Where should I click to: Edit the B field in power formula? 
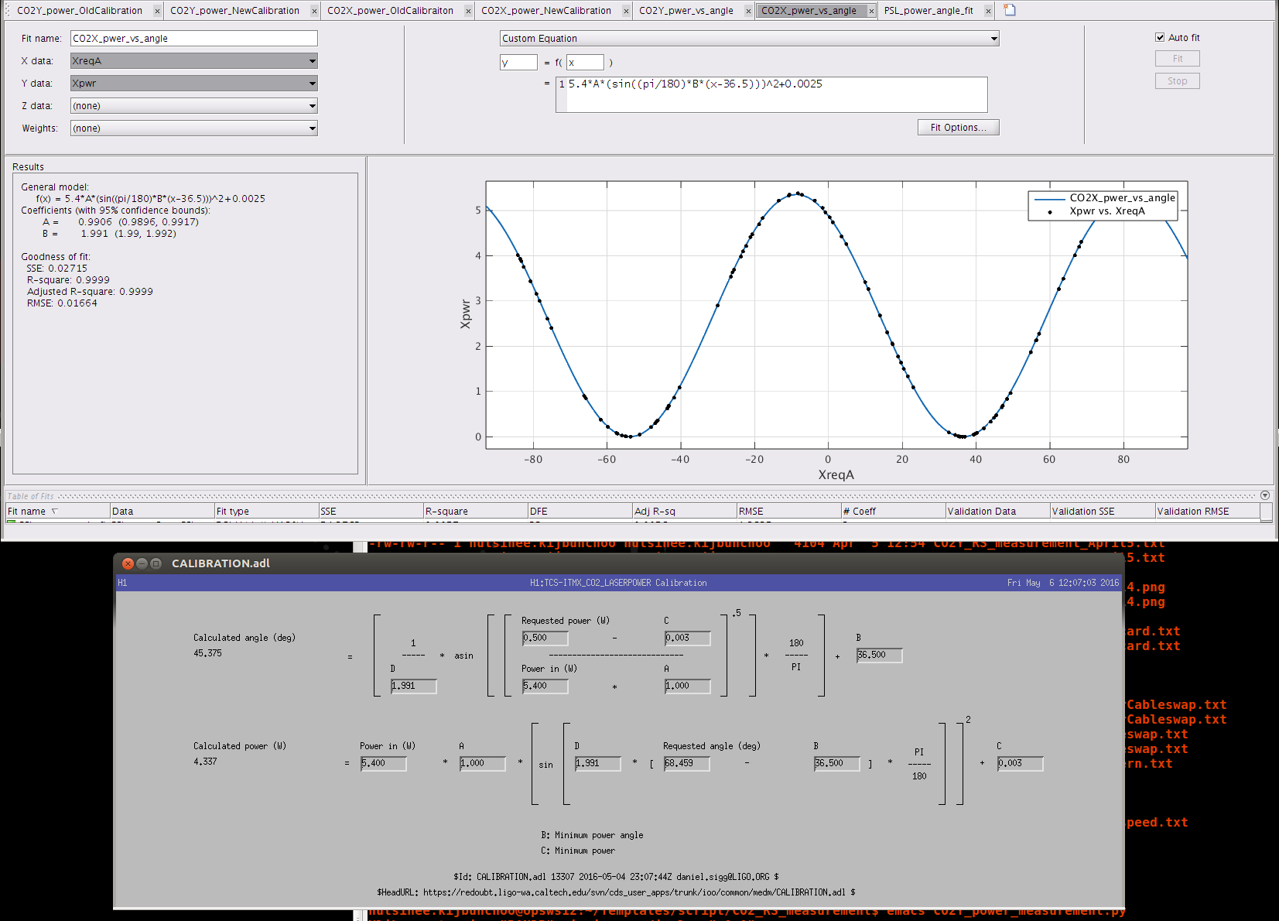point(837,764)
